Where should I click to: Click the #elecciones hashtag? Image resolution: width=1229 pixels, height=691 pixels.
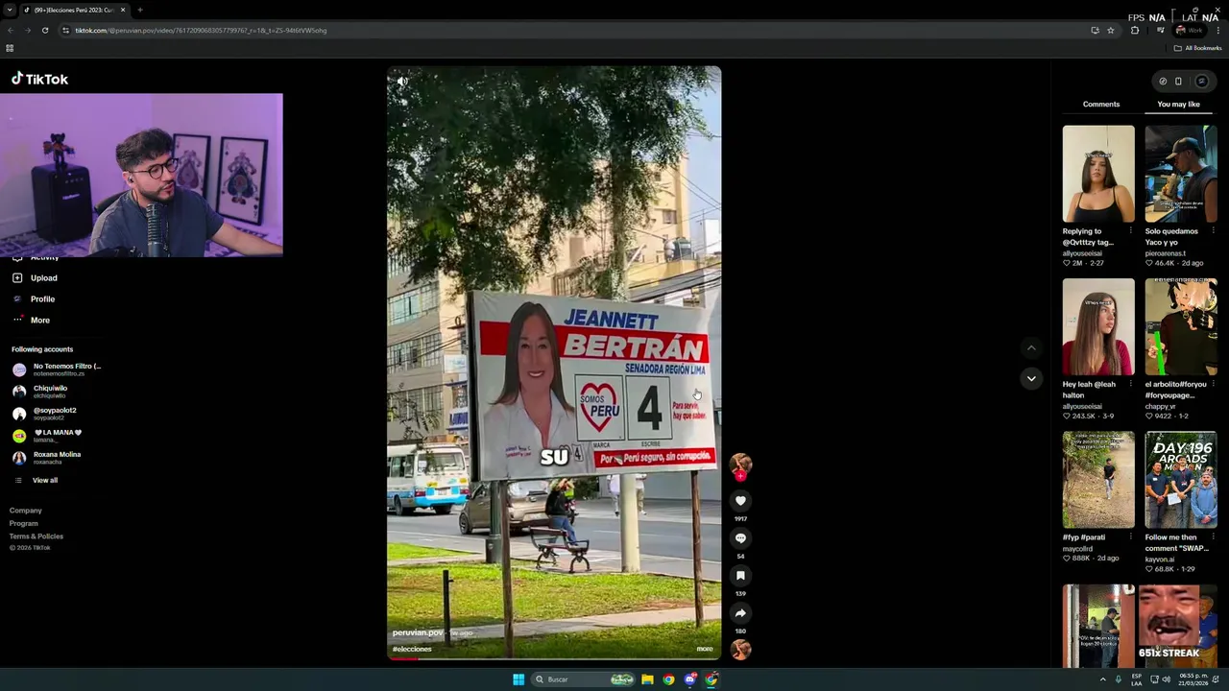(x=412, y=649)
